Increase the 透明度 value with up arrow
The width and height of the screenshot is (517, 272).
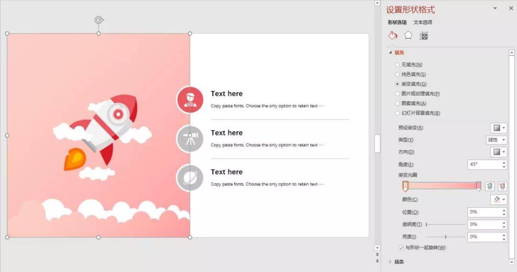pyautogui.click(x=504, y=222)
